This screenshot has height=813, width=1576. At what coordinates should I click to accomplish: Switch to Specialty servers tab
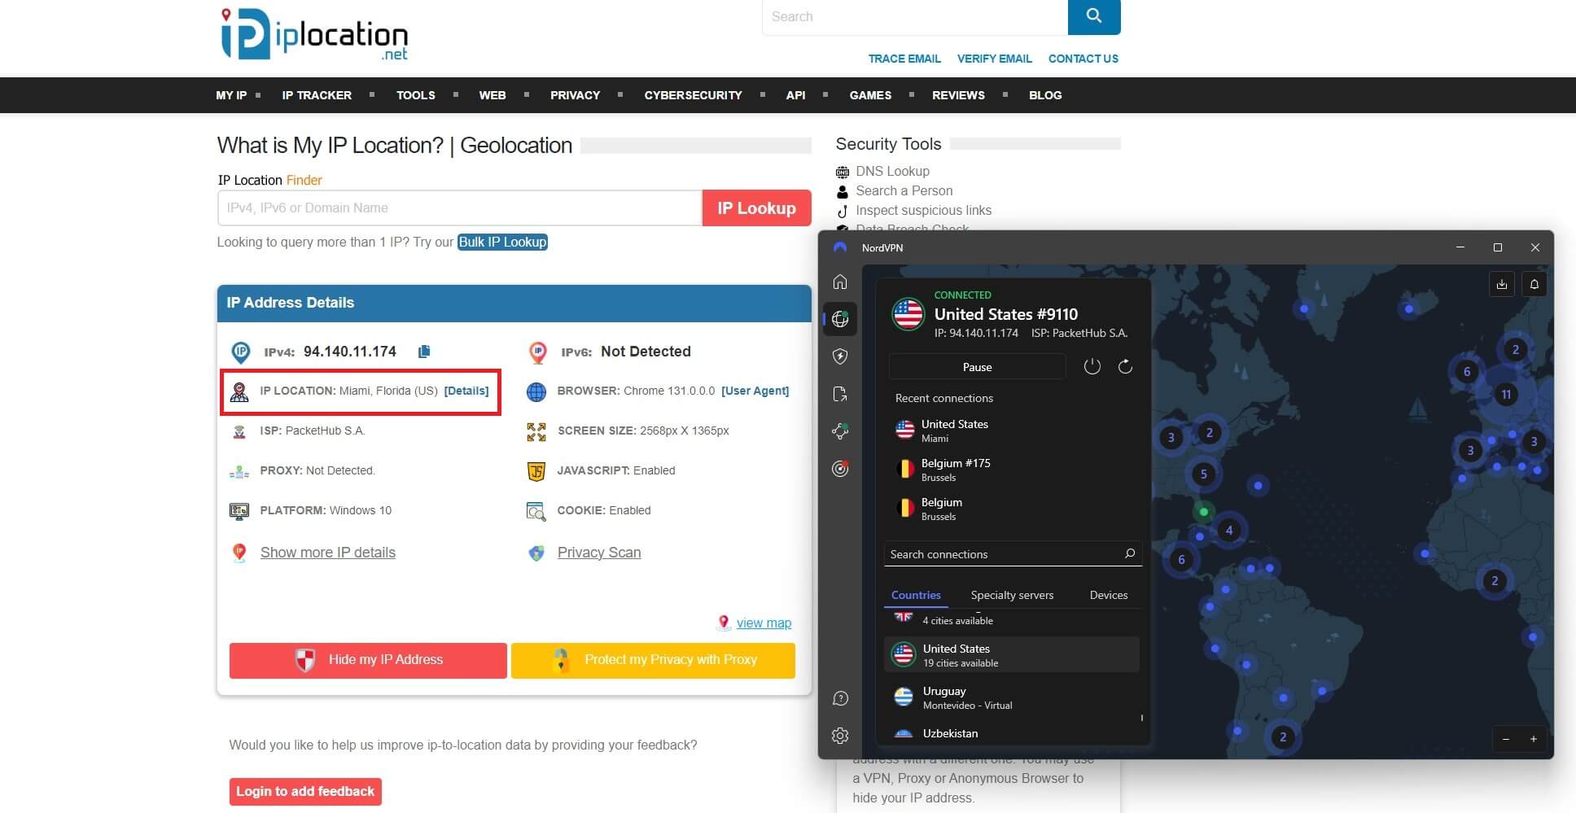(1012, 595)
